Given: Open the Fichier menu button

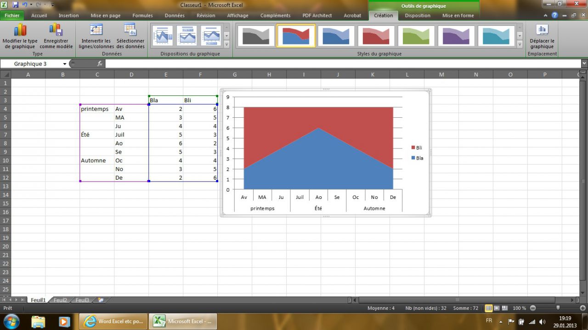Looking at the screenshot, I should 12,15.
